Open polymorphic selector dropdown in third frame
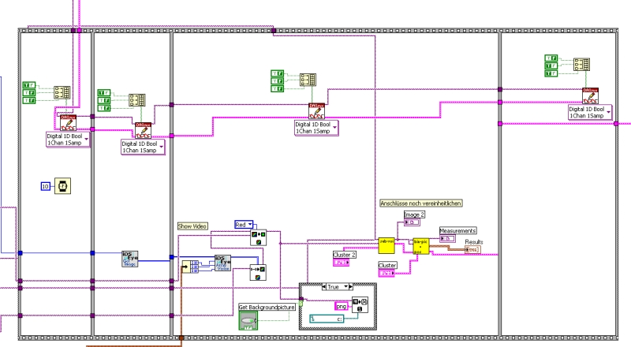 (334, 128)
